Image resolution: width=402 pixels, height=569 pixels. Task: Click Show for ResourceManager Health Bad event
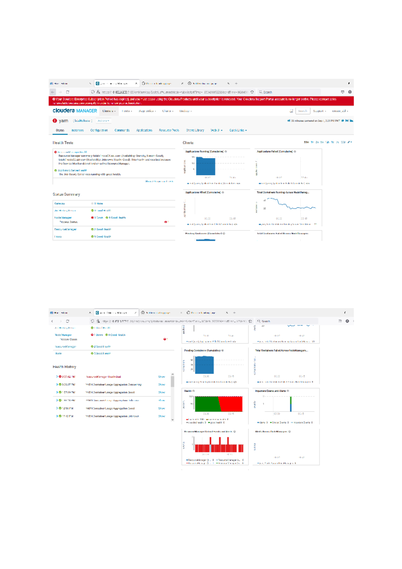(161, 377)
